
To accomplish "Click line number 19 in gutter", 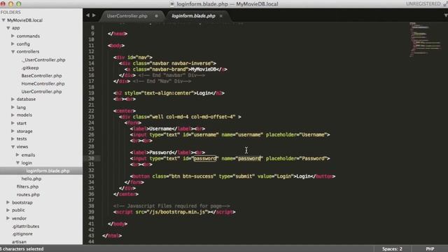I will click(x=91, y=93).
